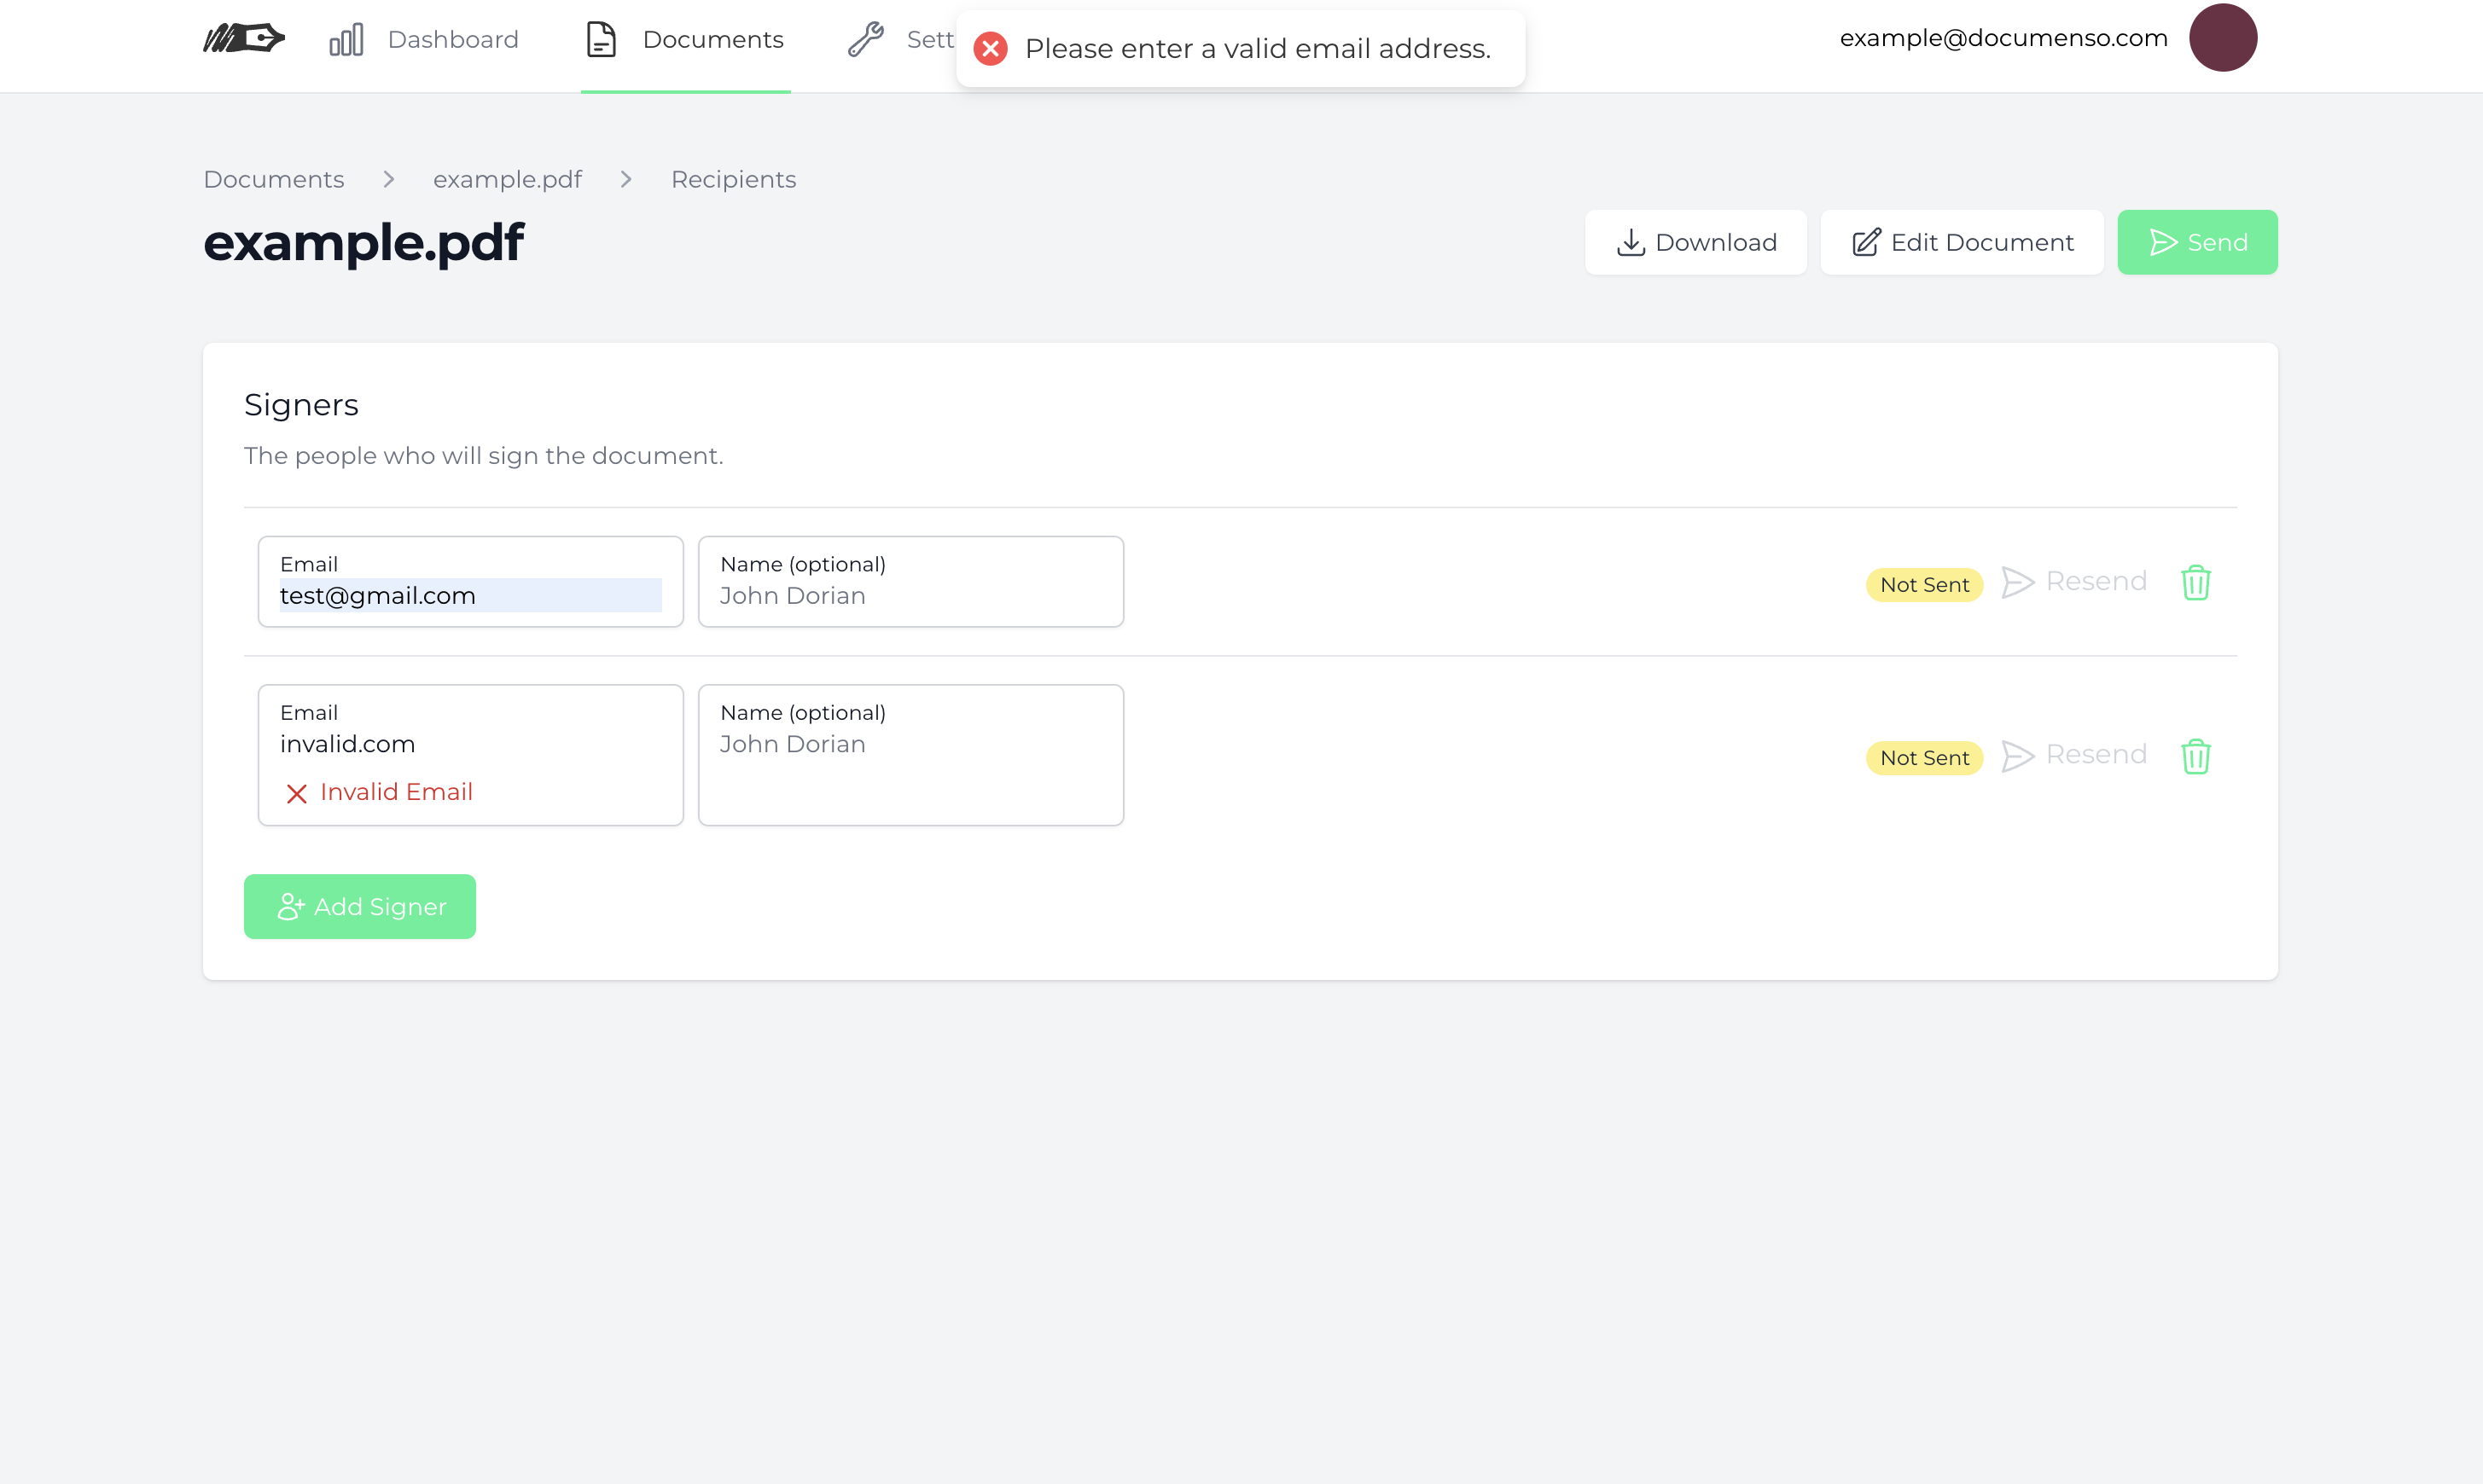2483x1484 pixels.
Task: Resend to the first signer
Action: point(2075,582)
